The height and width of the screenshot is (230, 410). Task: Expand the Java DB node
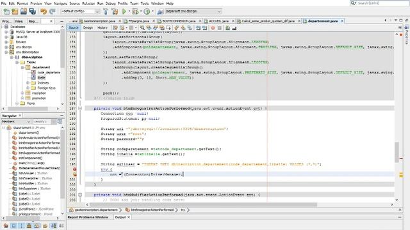(x=6, y=37)
